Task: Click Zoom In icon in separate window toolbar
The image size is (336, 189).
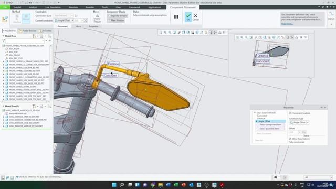Action: point(241,37)
